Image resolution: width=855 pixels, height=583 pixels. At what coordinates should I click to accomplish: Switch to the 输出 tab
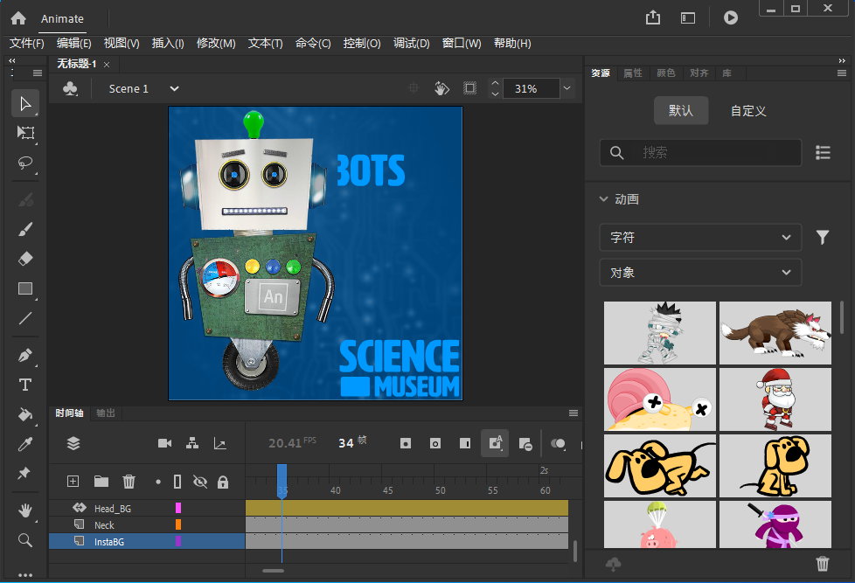point(106,413)
